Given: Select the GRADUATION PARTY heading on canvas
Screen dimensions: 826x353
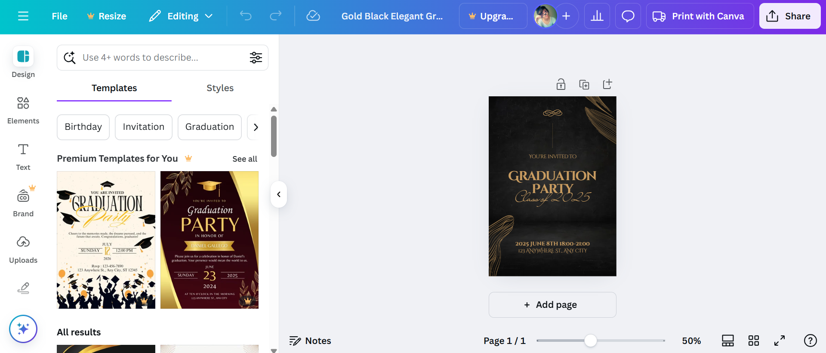Looking at the screenshot, I should (x=552, y=182).
